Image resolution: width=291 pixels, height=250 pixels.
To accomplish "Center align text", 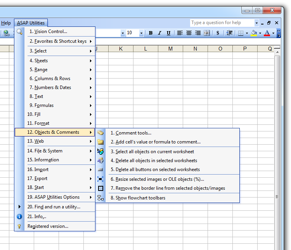I will pyautogui.click(x=189, y=33).
